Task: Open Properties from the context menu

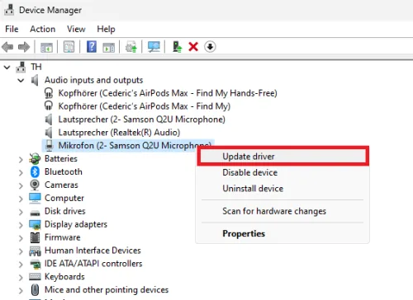Action: (282, 233)
